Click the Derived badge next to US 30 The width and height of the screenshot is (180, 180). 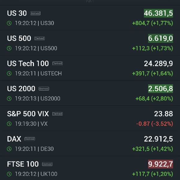(x=35, y=13)
